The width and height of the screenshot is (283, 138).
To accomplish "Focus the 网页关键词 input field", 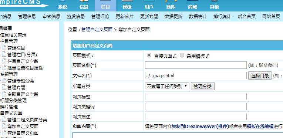I will 196,107.
